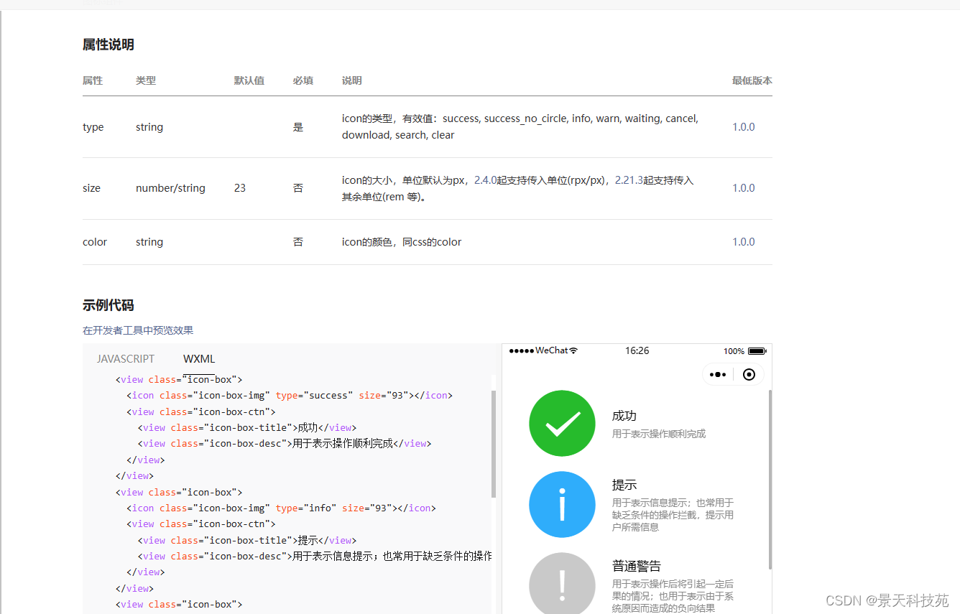Click the type row description of valid values
960x614 pixels.
(520, 126)
